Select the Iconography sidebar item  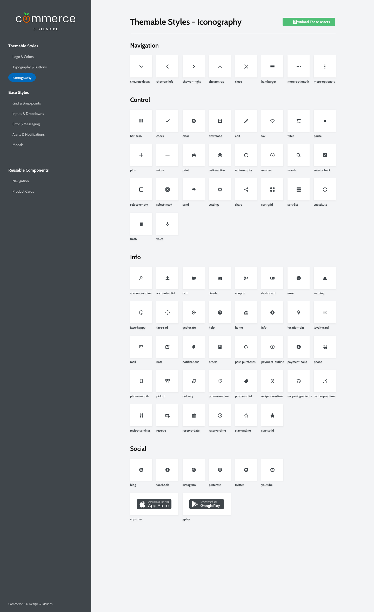click(22, 77)
